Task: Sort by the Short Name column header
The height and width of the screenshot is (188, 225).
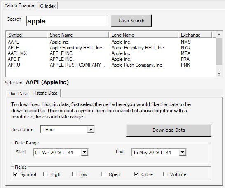Action: coord(78,35)
